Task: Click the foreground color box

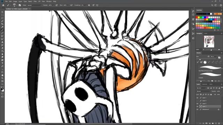Action: (1, 90)
